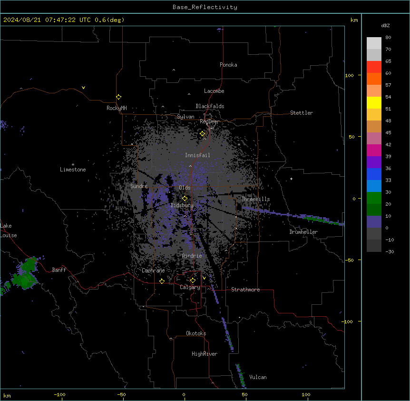410x401 pixels.
Task: Click the Limestone label
Action: pos(73,170)
